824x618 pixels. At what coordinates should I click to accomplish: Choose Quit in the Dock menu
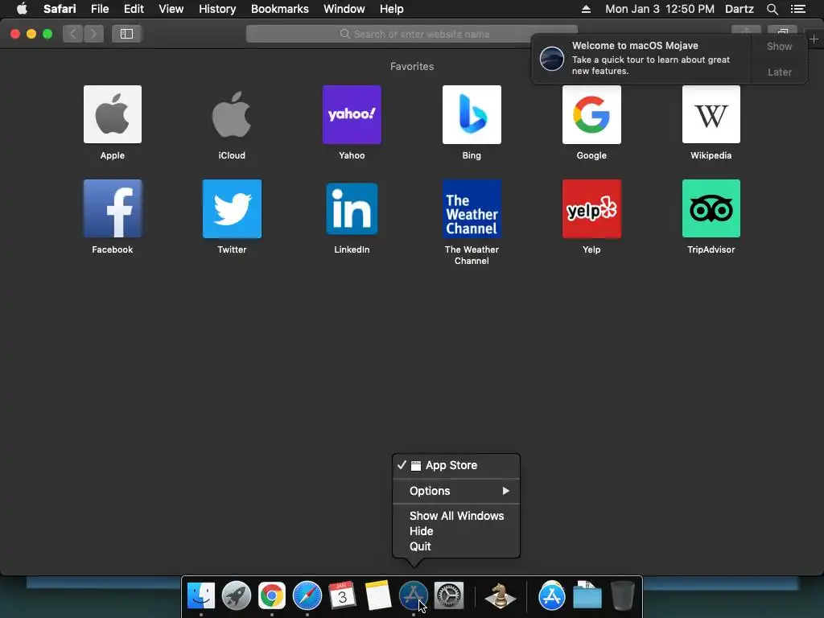click(x=456, y=546)
